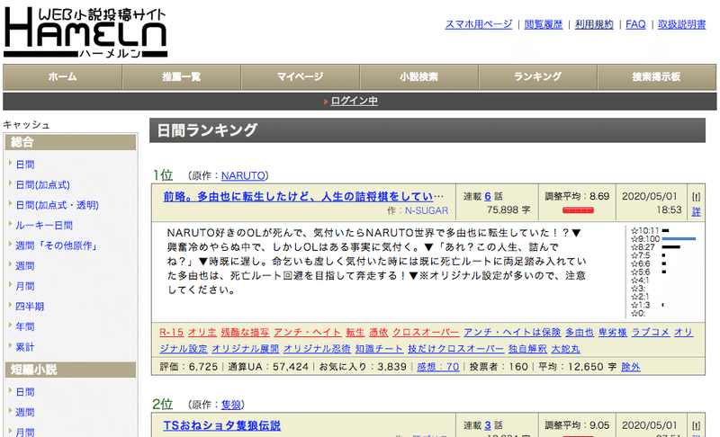Click the ☆8:27 rating bar

(670, 247)
